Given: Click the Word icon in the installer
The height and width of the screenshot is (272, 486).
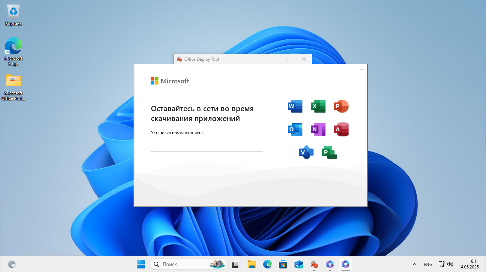Looking at the screenshot, I should 295,106.
